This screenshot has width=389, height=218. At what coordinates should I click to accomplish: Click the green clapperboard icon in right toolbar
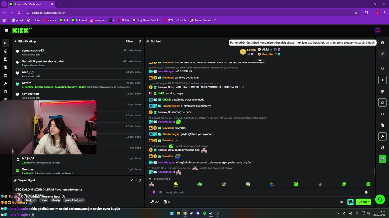383,159
